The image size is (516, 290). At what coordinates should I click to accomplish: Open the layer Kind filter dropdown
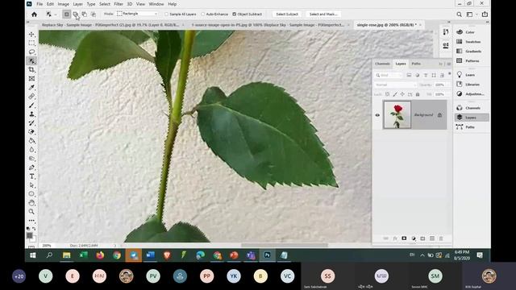pyautogui.click(x=389, y=75)
